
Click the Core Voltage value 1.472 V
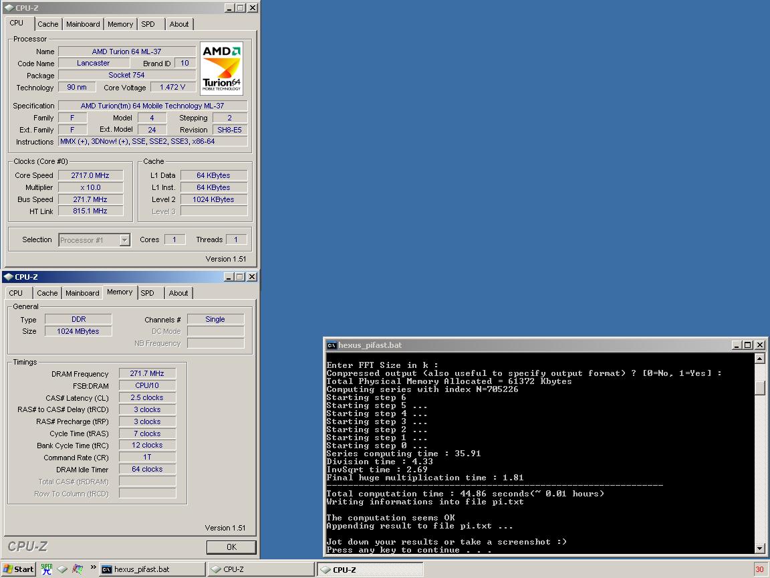pyautogui.click(x=173, y=87)
